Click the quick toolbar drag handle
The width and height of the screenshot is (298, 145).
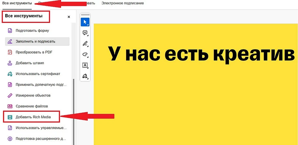click(x=85, y=15)
